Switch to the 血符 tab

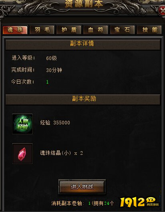(96, 30)
